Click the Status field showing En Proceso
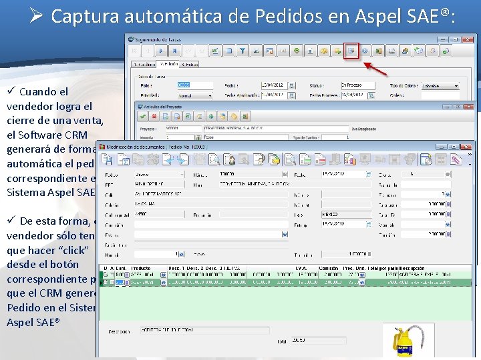The height and width of the screenshot is (360, 481). click(357, 85)
